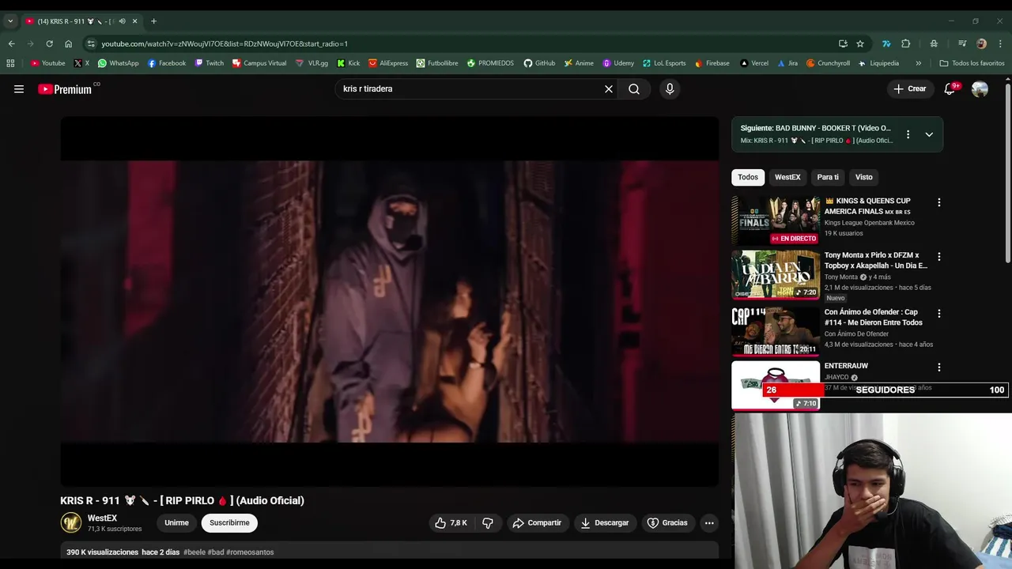This screenshot has height=569, width=1012.
Task: Open the WestEX channel name link
Action: 102,518
